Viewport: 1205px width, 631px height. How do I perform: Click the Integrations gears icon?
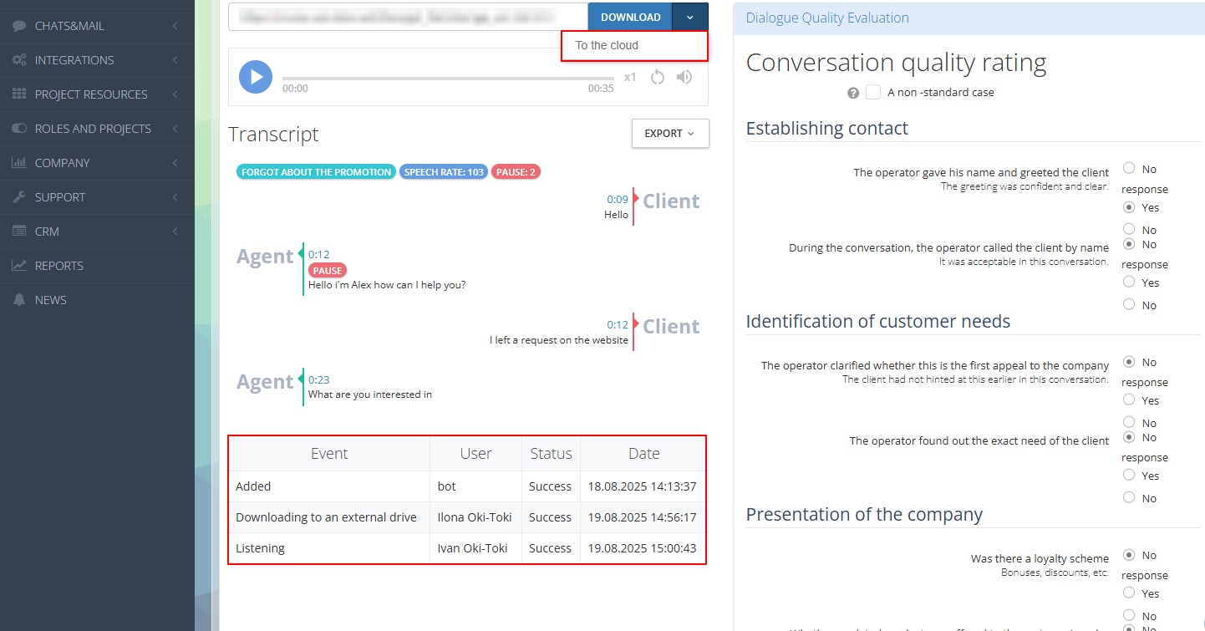point(19,60)
